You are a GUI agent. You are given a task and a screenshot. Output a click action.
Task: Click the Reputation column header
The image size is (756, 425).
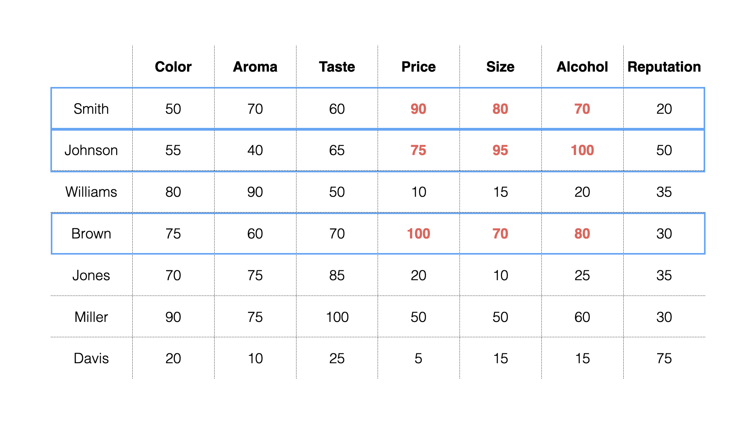tap(664, 67)
